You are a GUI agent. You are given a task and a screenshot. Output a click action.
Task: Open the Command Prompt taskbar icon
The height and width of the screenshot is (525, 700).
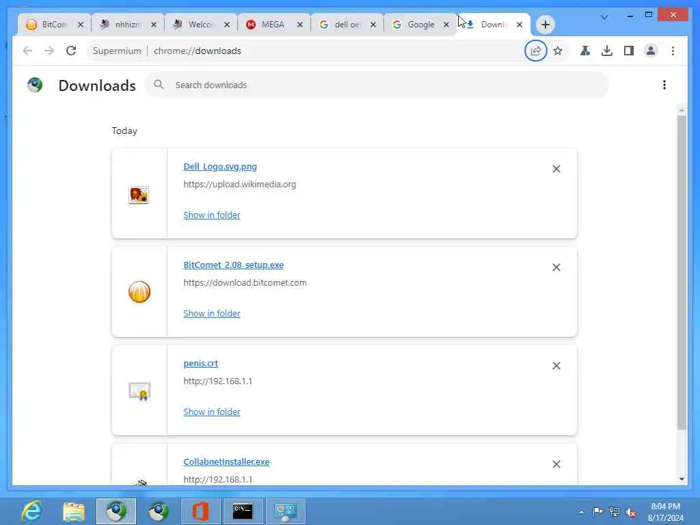click(243, 511)
